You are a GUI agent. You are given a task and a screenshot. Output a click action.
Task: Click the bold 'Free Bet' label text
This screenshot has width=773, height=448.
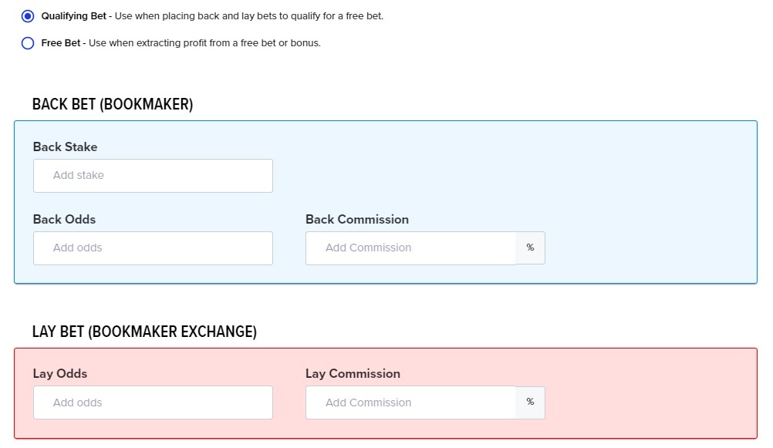61,43
